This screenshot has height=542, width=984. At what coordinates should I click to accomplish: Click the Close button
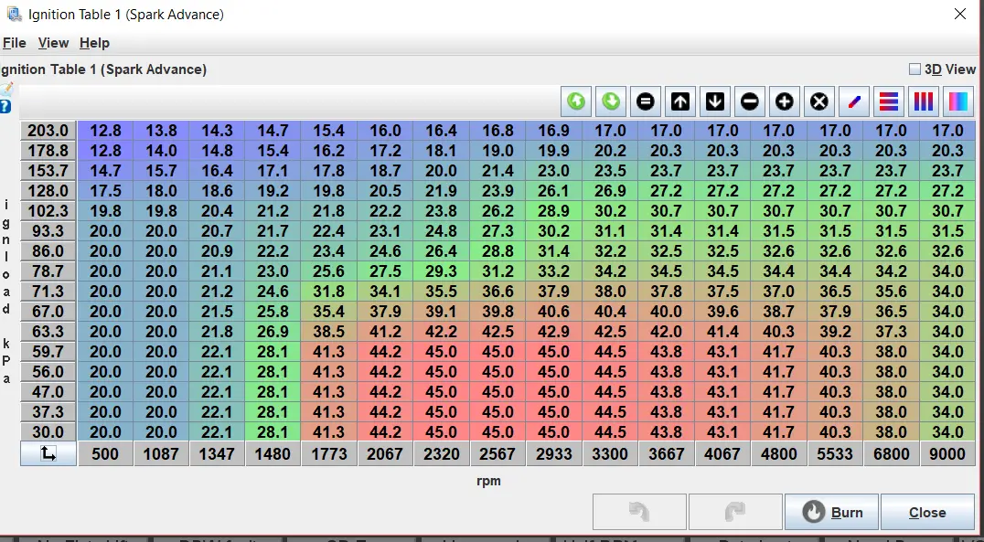[928, 512]
